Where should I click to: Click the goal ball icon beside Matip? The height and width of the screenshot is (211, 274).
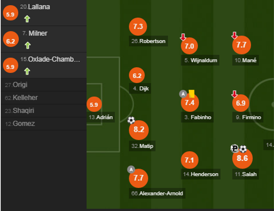131,120
